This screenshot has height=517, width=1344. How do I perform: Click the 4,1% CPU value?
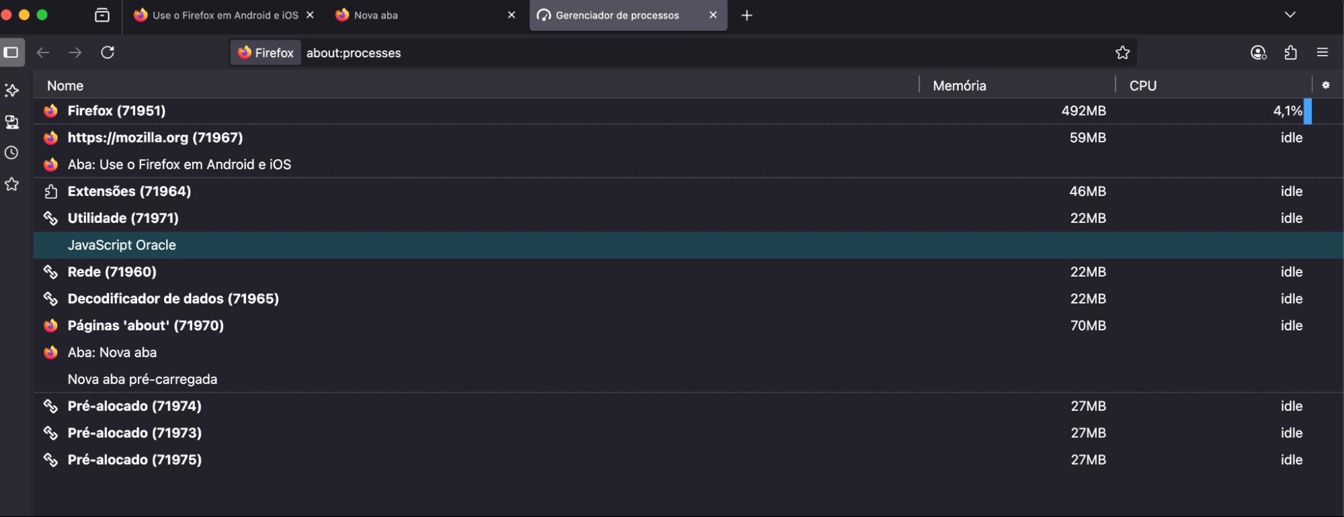click(x=1288, y=111)
